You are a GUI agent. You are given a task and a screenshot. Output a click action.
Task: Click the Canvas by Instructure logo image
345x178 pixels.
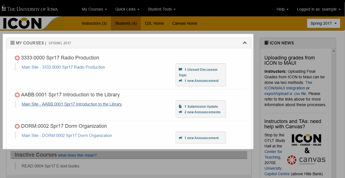point(306,160)
